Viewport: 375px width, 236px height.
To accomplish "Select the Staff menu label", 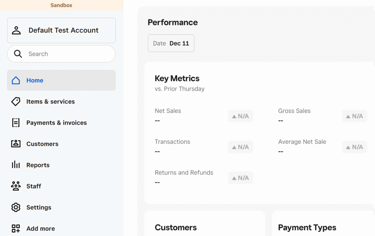I will click(x=34, y=186).
